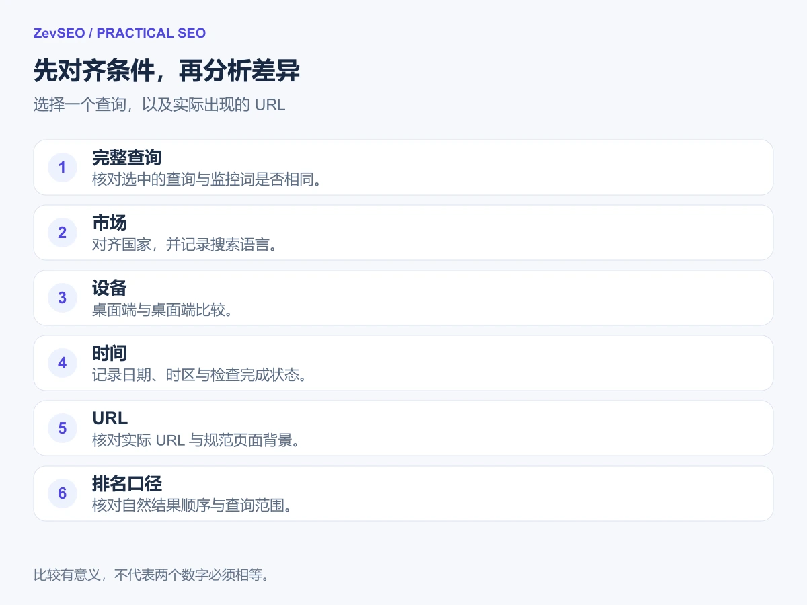Screen dimensions: 807x605
Task: Click the 排名口径 heading
Action: [127, 484]
